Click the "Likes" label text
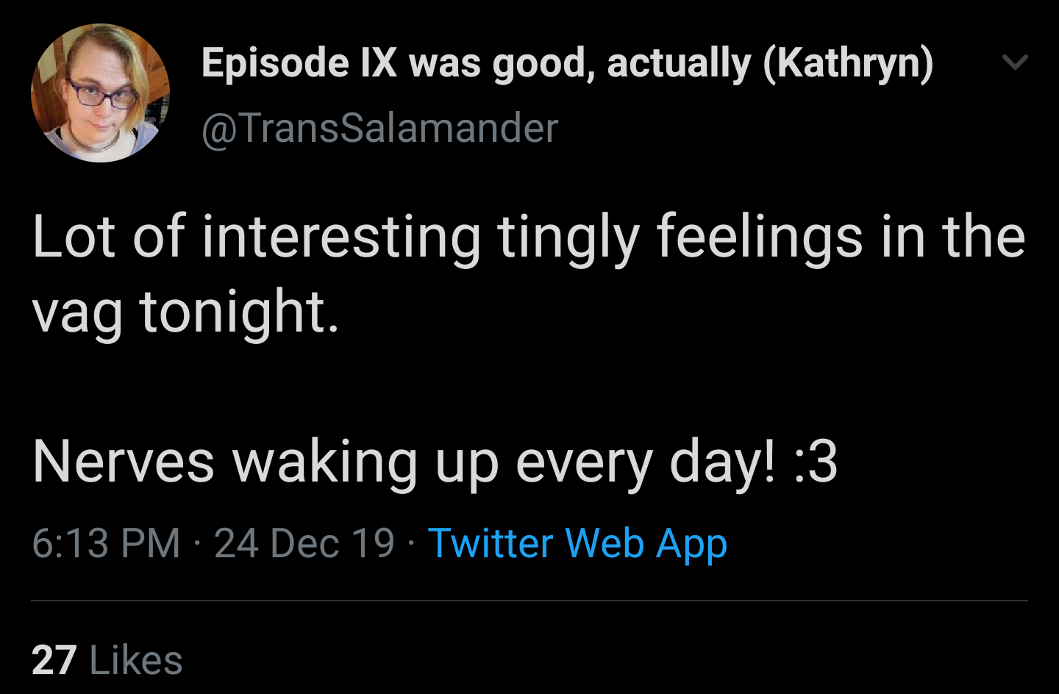The height and width of the screenshot is (694, 1059). pos(136,659)
